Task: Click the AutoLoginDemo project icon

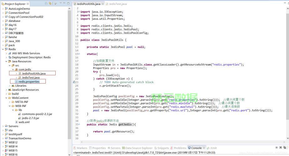Action: click(6, 8)
